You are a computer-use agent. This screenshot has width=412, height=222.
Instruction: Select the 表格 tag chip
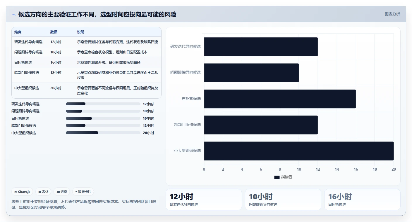pos(43,192)
